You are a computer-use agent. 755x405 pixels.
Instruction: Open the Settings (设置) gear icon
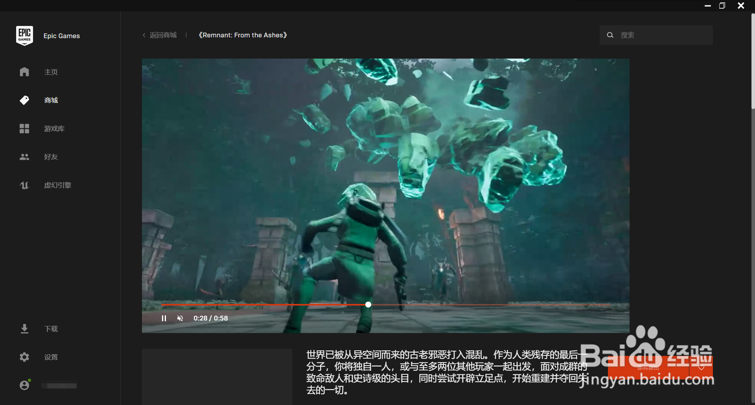pos(24,357)
